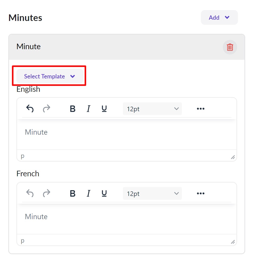
Task: Toggle underline in the French editor
Action: [x=104, y=193]
